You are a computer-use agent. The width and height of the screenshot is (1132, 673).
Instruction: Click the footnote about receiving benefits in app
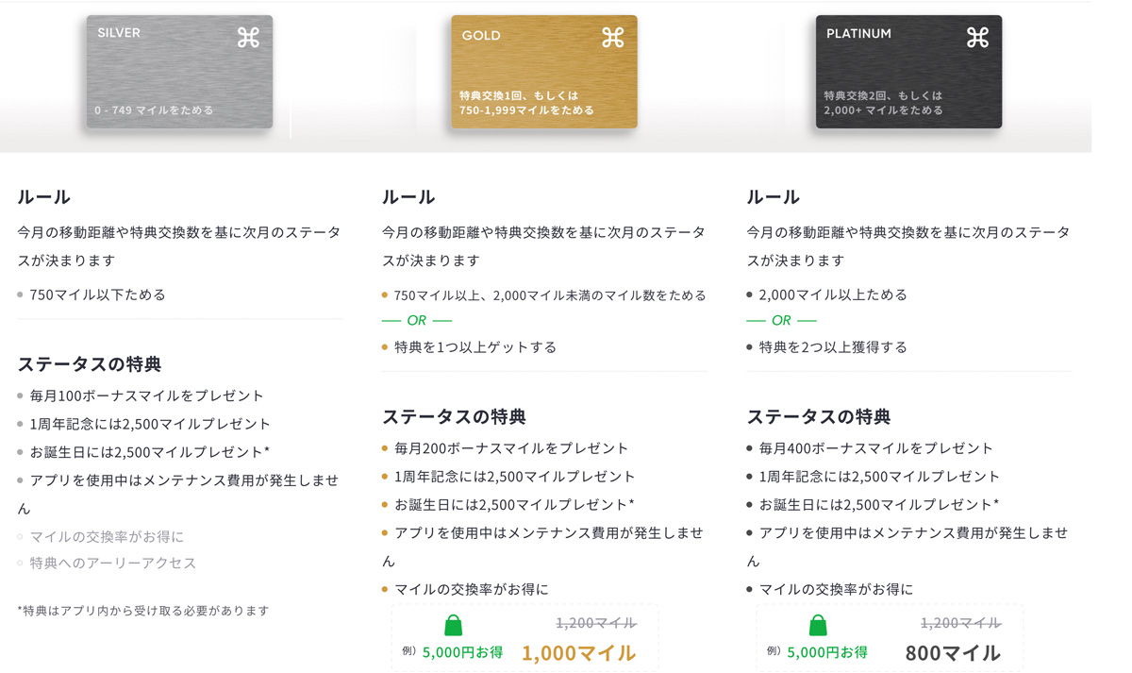[143, 611]
